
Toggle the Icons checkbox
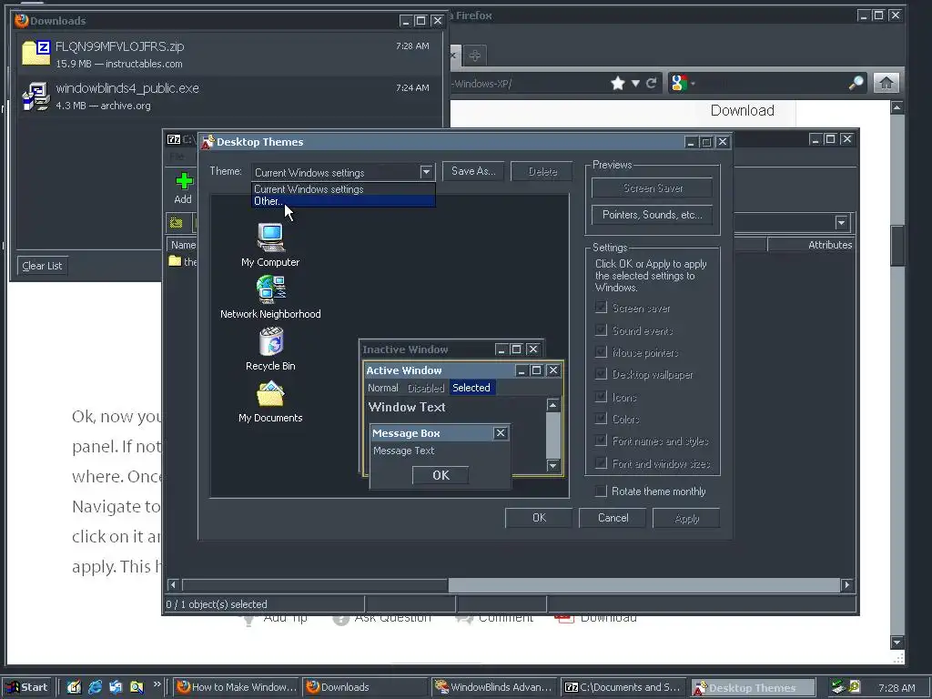601,397
